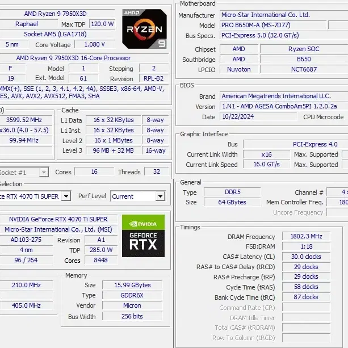The width and height of the screenshot is (348, 348).
Task: Click the memory size 64 GBytes value
Action: [x=232, y=202]
